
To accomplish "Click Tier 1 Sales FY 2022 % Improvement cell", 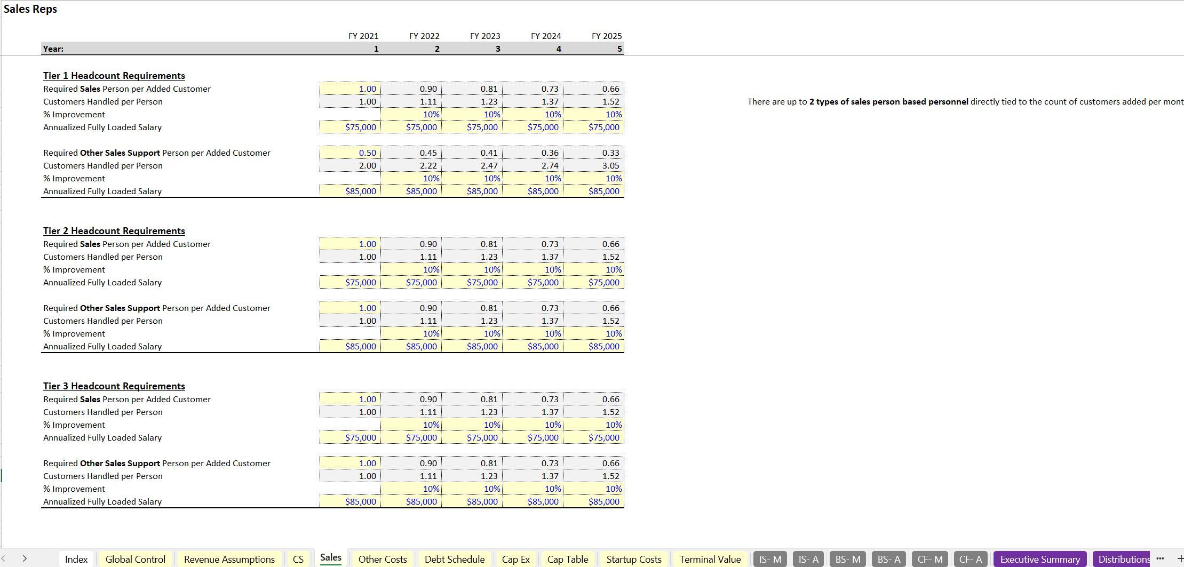I will pos(411,114).
